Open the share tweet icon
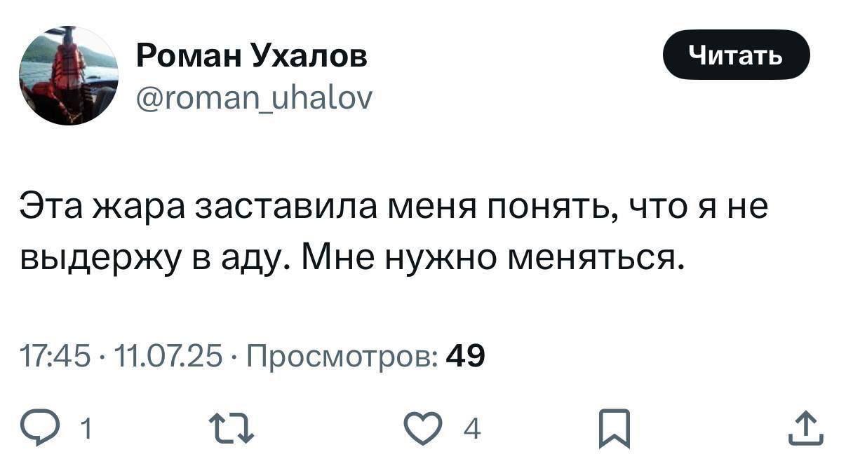This screenshot has height=466, width=846. (x=805, y=429)
